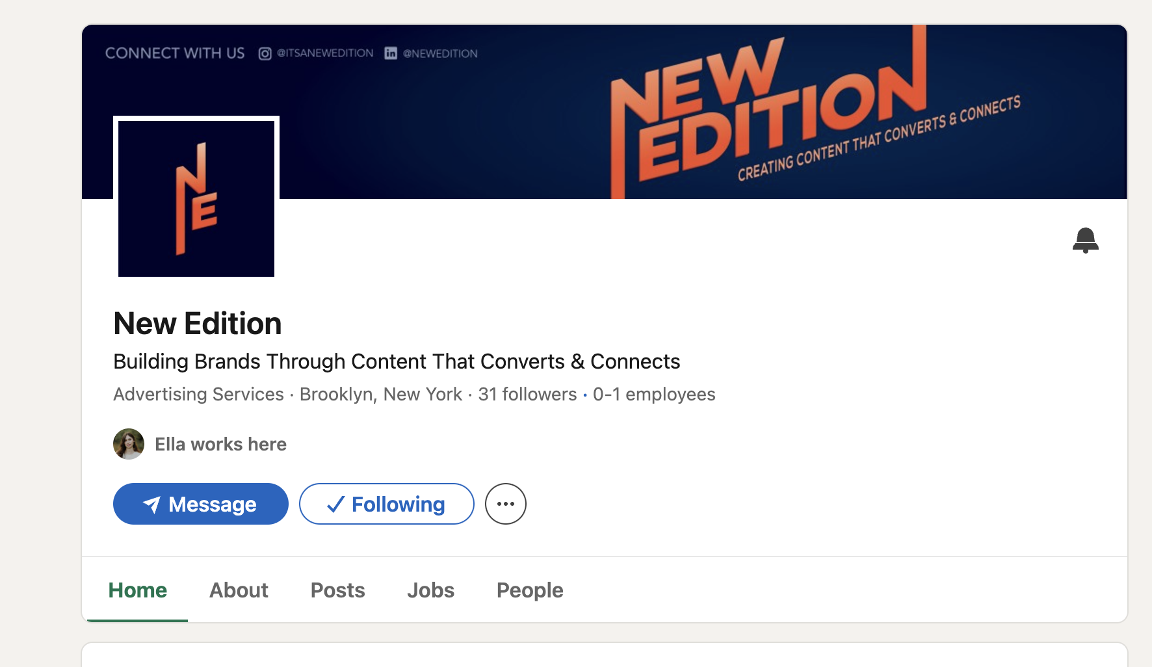Go to the People tab

(530, 590)
